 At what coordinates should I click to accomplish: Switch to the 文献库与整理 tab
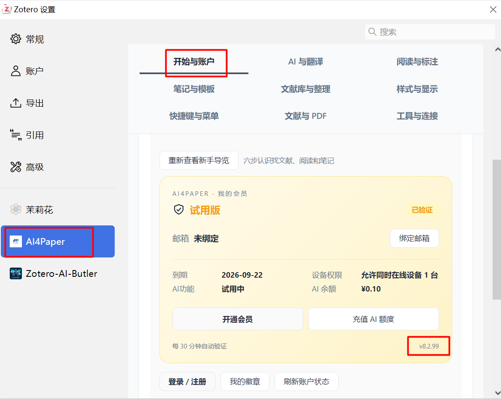305,89
